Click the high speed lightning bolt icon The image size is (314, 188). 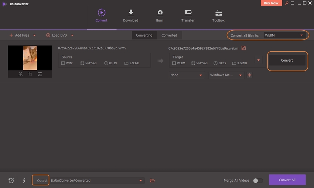coord(24,180)
